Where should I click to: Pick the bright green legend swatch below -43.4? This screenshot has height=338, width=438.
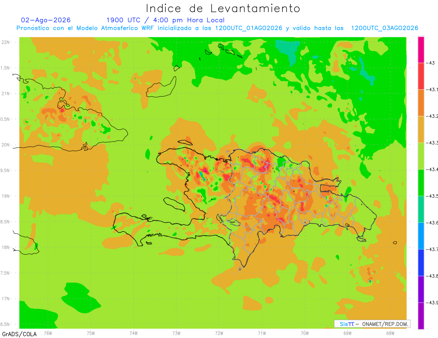(x=421, y=182)
